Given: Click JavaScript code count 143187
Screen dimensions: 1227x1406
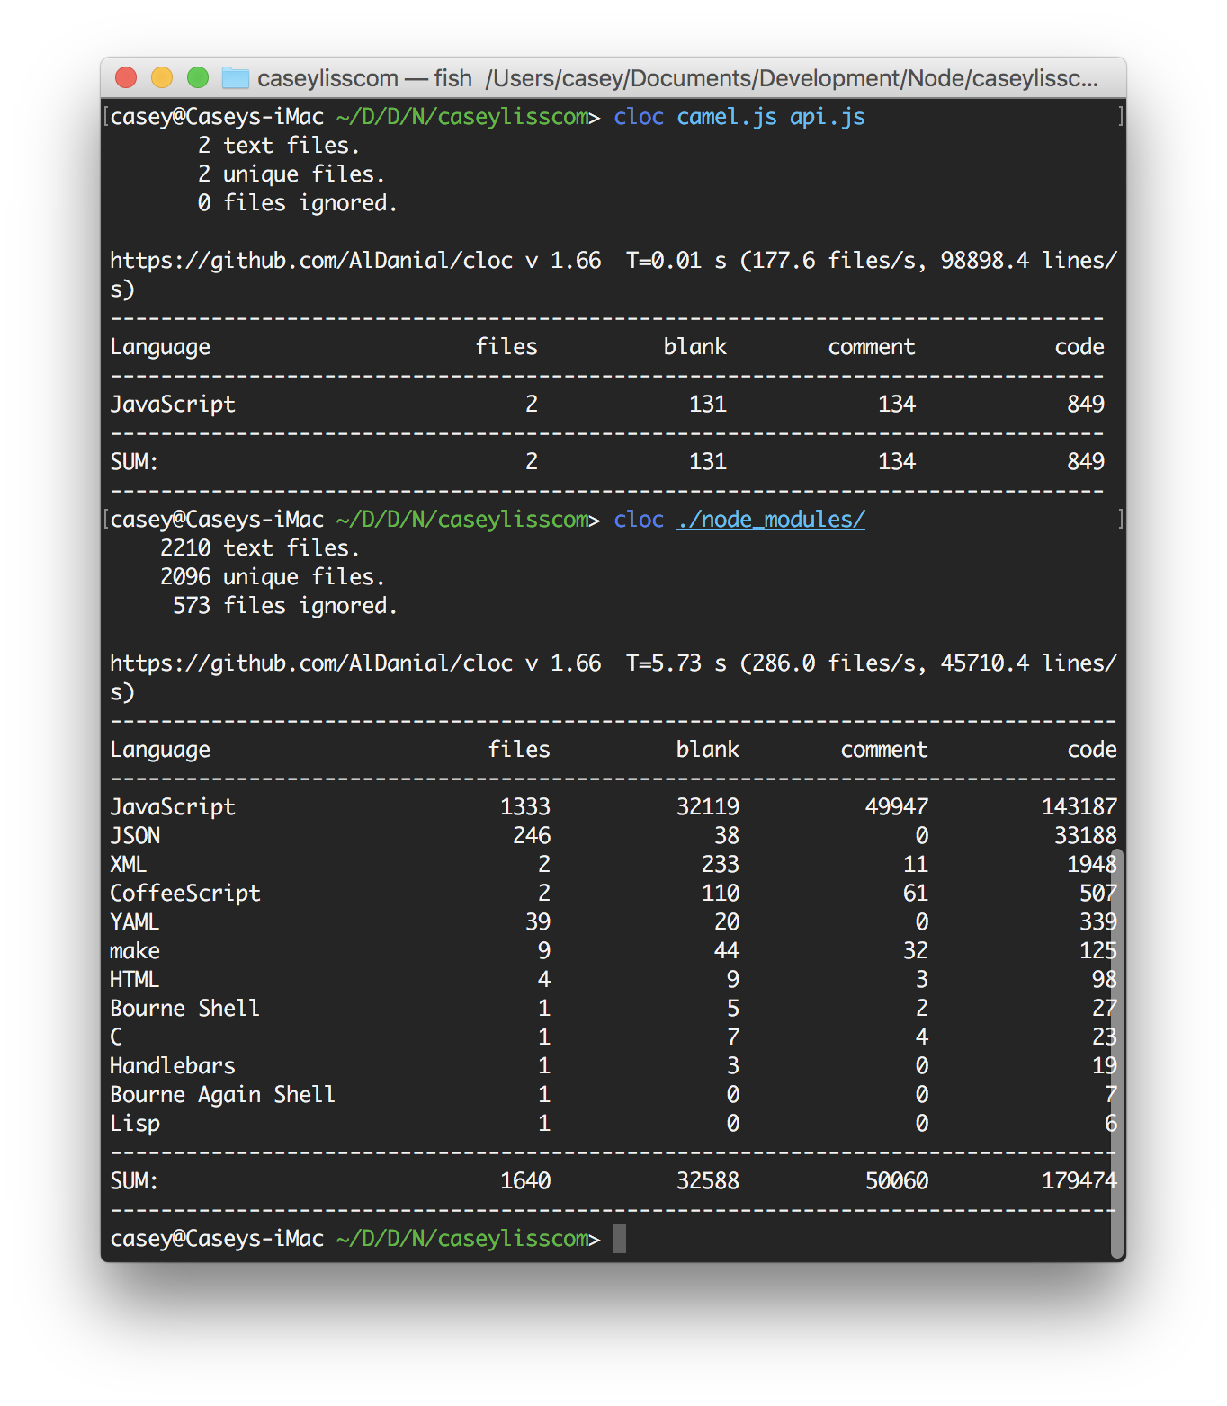Looking at the screenshot, I should point(1079,807).
